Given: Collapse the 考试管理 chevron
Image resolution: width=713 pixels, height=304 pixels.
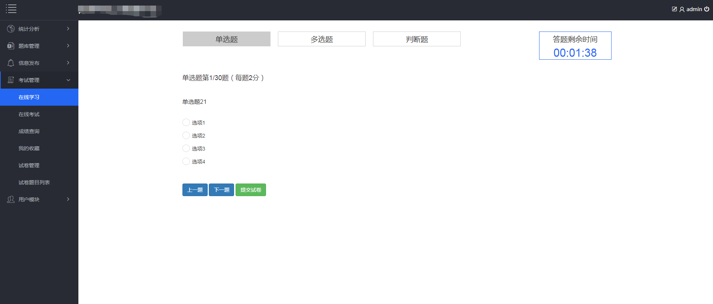Looking at the screenshot, I should [x=68, y=80].
